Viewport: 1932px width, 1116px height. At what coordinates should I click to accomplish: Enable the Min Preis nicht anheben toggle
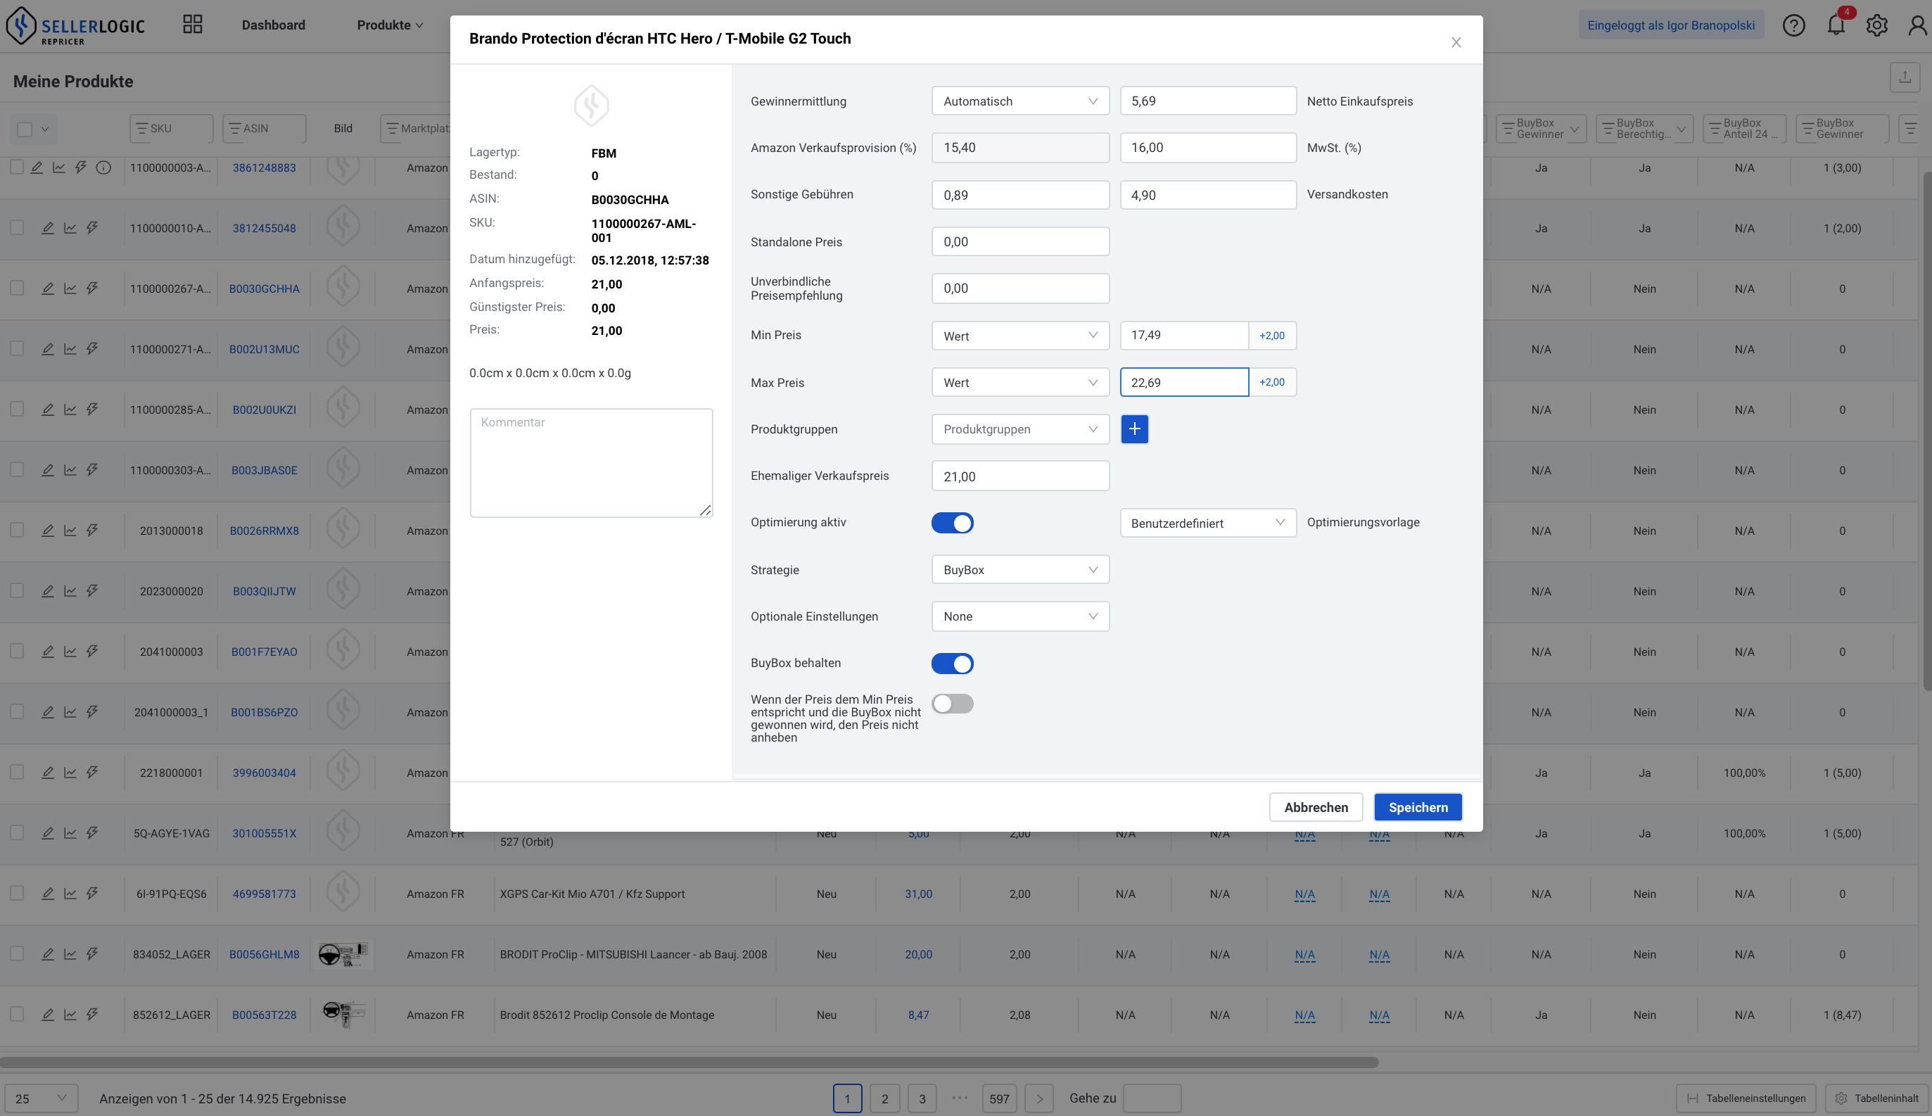(x=952, y=704)
